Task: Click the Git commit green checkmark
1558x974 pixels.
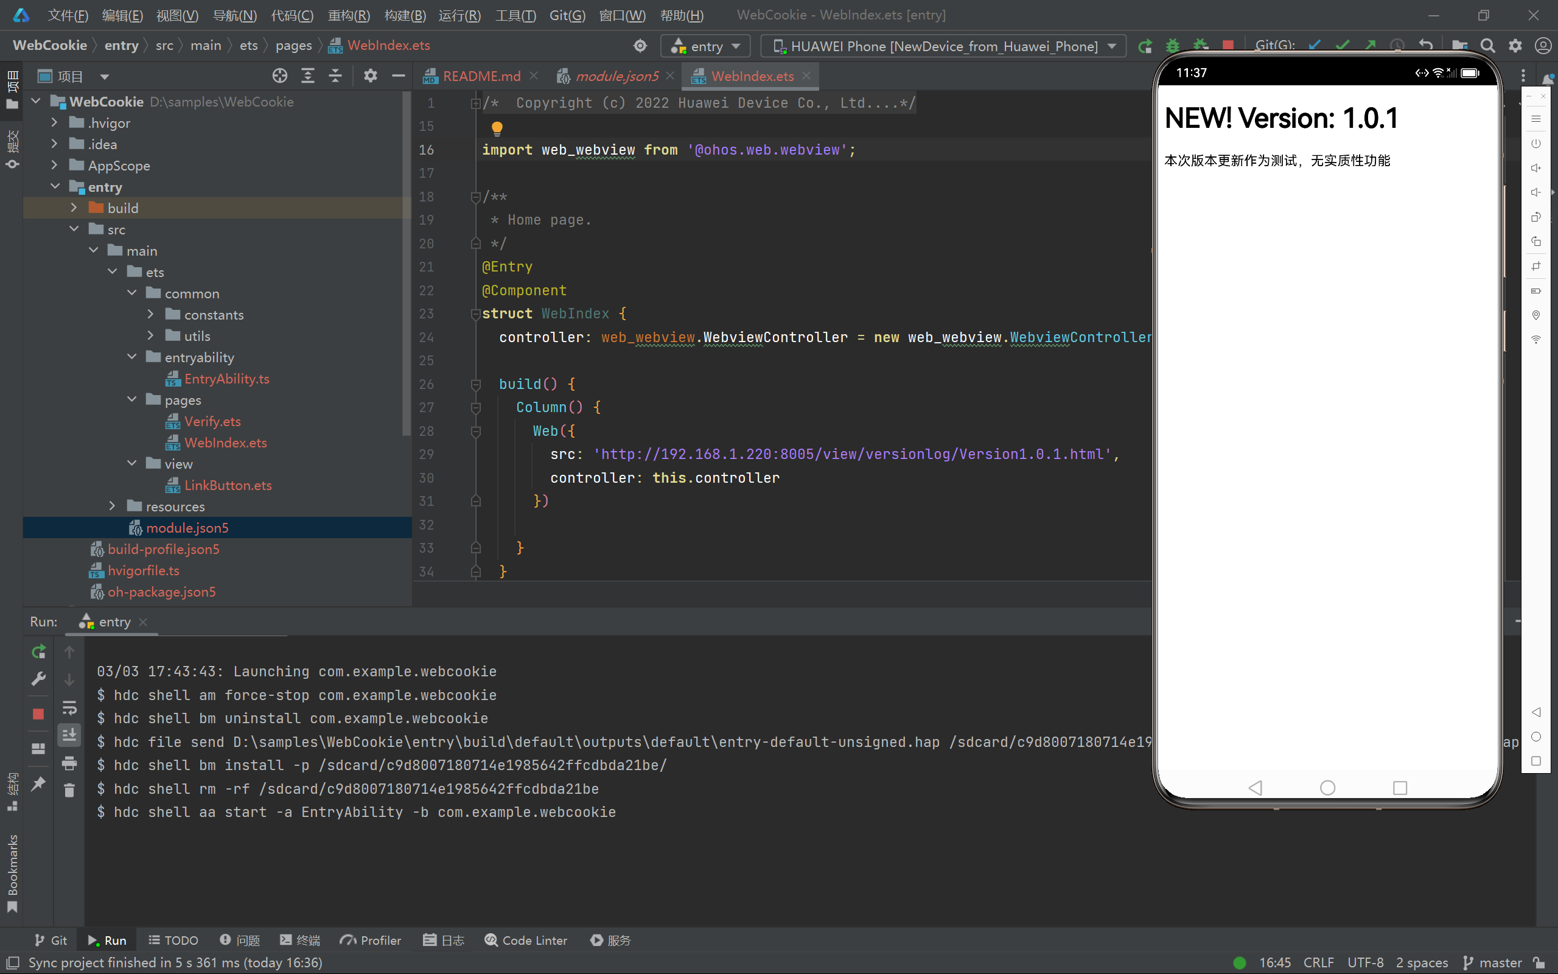Action: click(x=1343, y=45)
